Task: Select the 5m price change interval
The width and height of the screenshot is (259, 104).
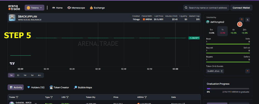Action: point(211,31)
